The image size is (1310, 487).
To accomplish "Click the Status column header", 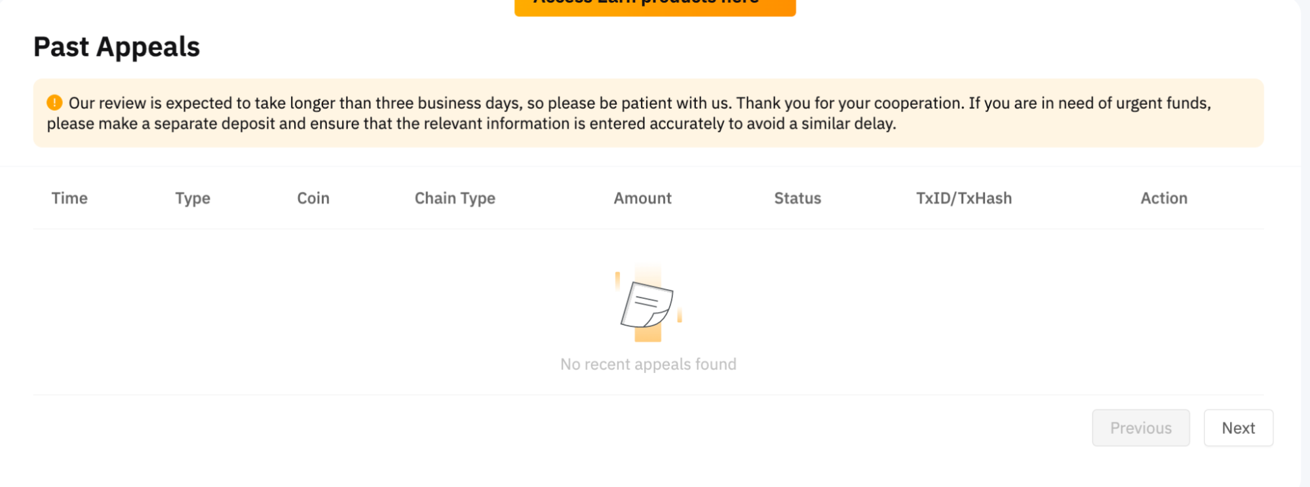I will coord(798,198).
